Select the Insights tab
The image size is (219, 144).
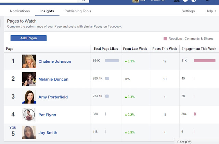click(x=47, y=11)
